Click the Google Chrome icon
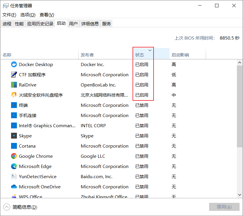Screen dimensions: 243x216 [x=14, y=156]
